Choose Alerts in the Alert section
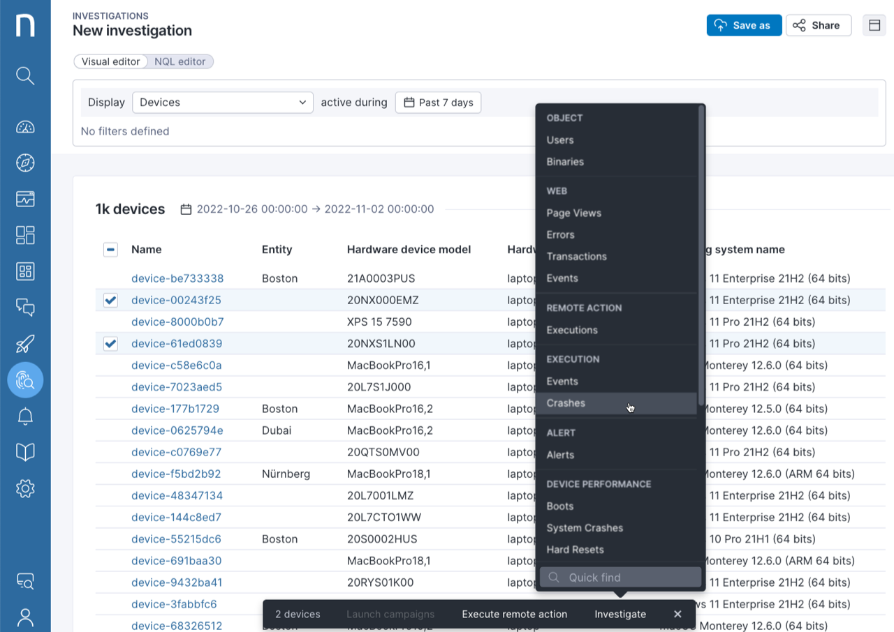894x632 pixels. (560, 455)
